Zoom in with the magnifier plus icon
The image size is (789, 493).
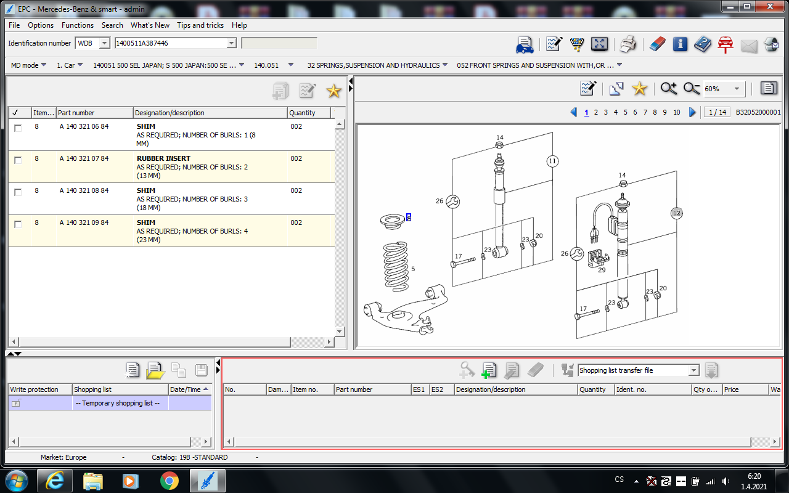click(x=669, y=89)
